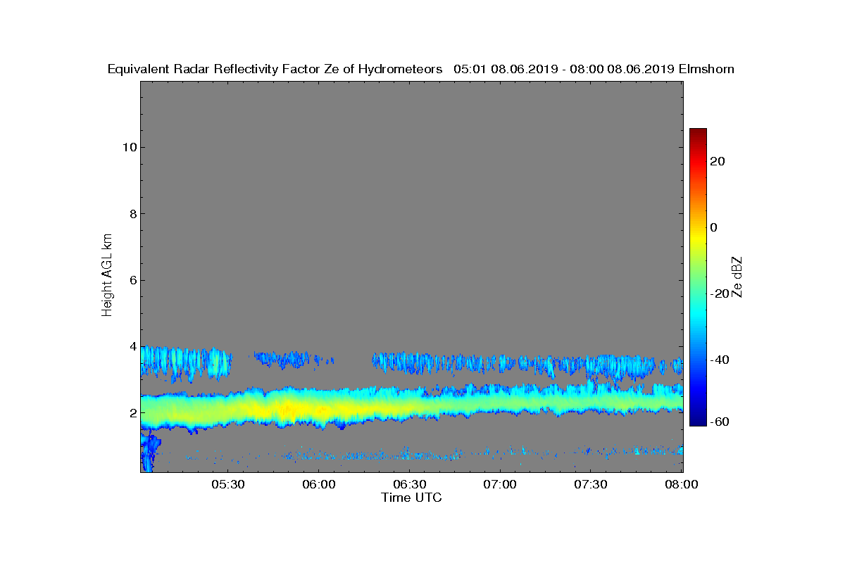Screen dimensions: 845x563
Task: Click the 06:30 time tick label
Action: point(409,485)
